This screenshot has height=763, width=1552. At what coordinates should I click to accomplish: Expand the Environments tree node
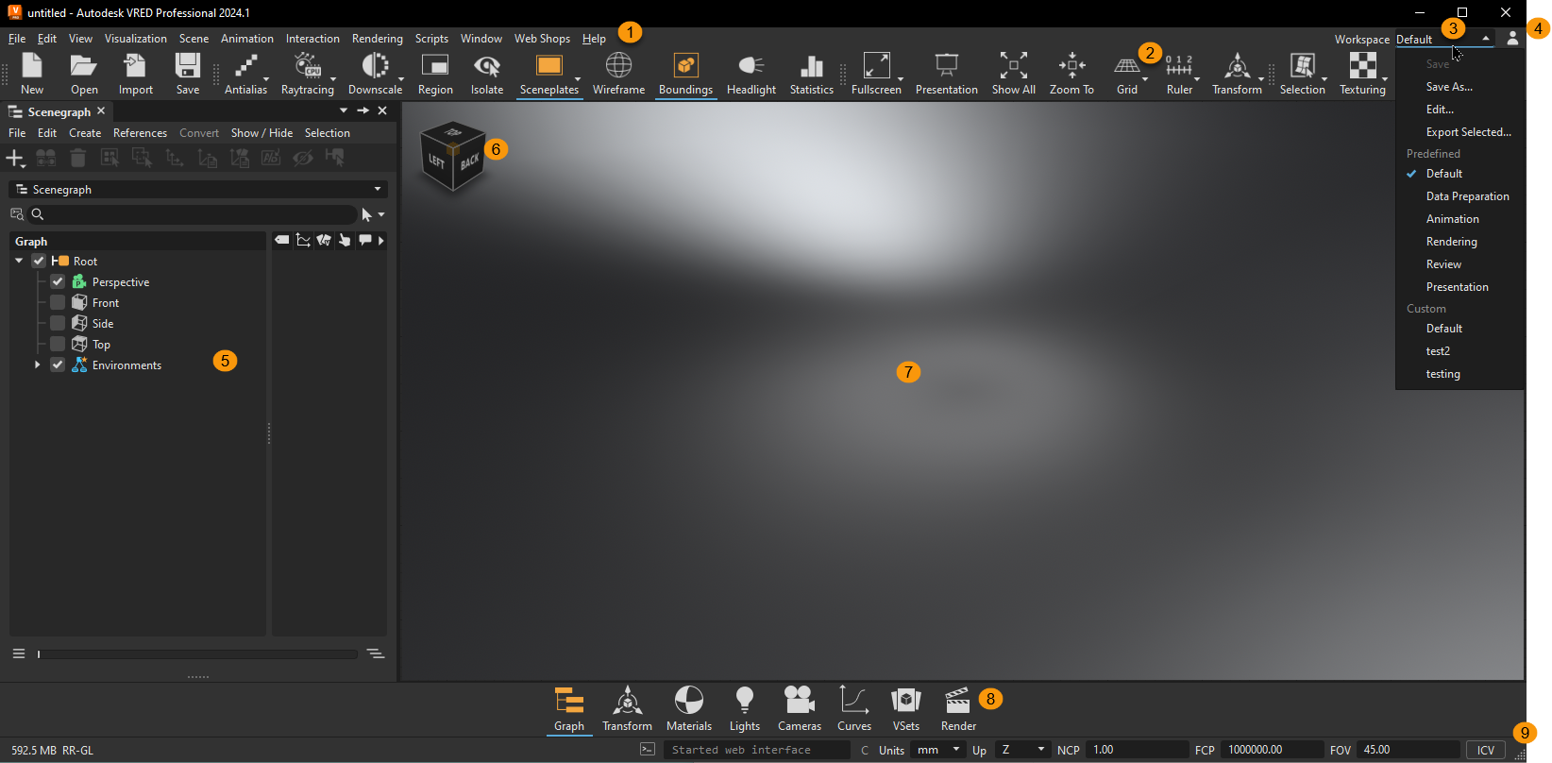point(37,365)
